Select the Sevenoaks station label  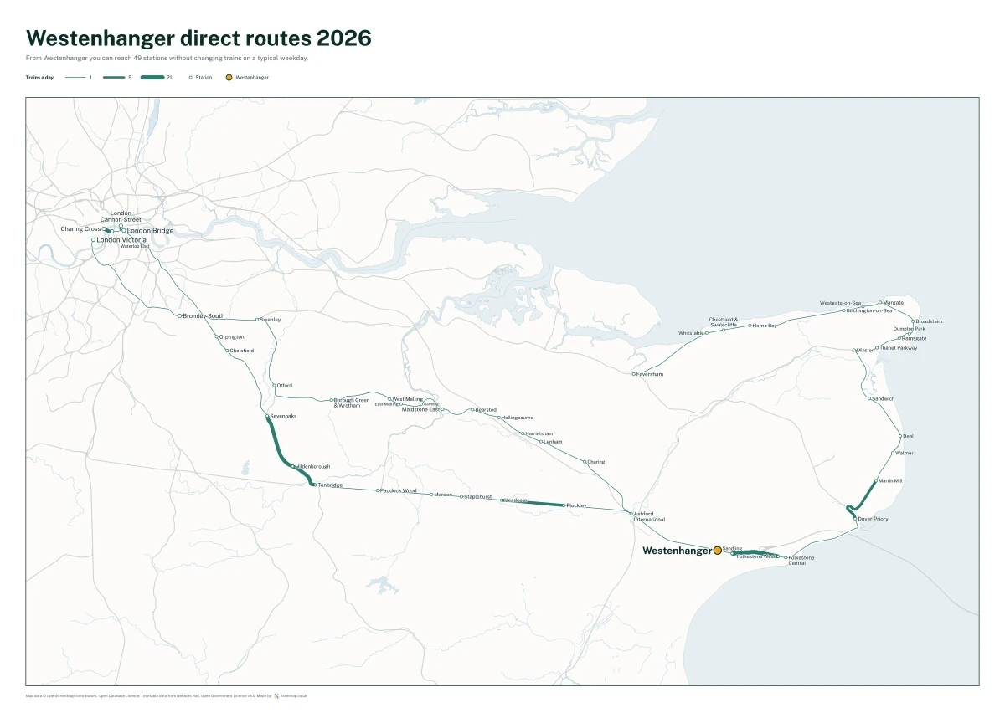[283, 416]
